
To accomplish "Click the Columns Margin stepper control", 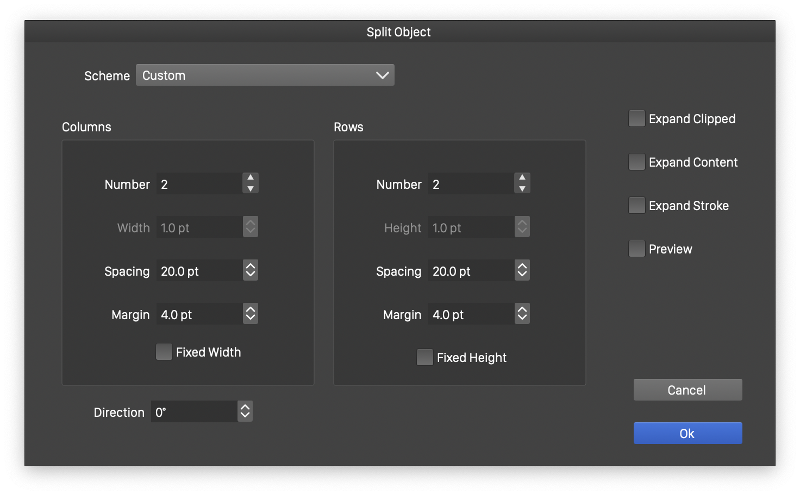I will coord(250,314).
